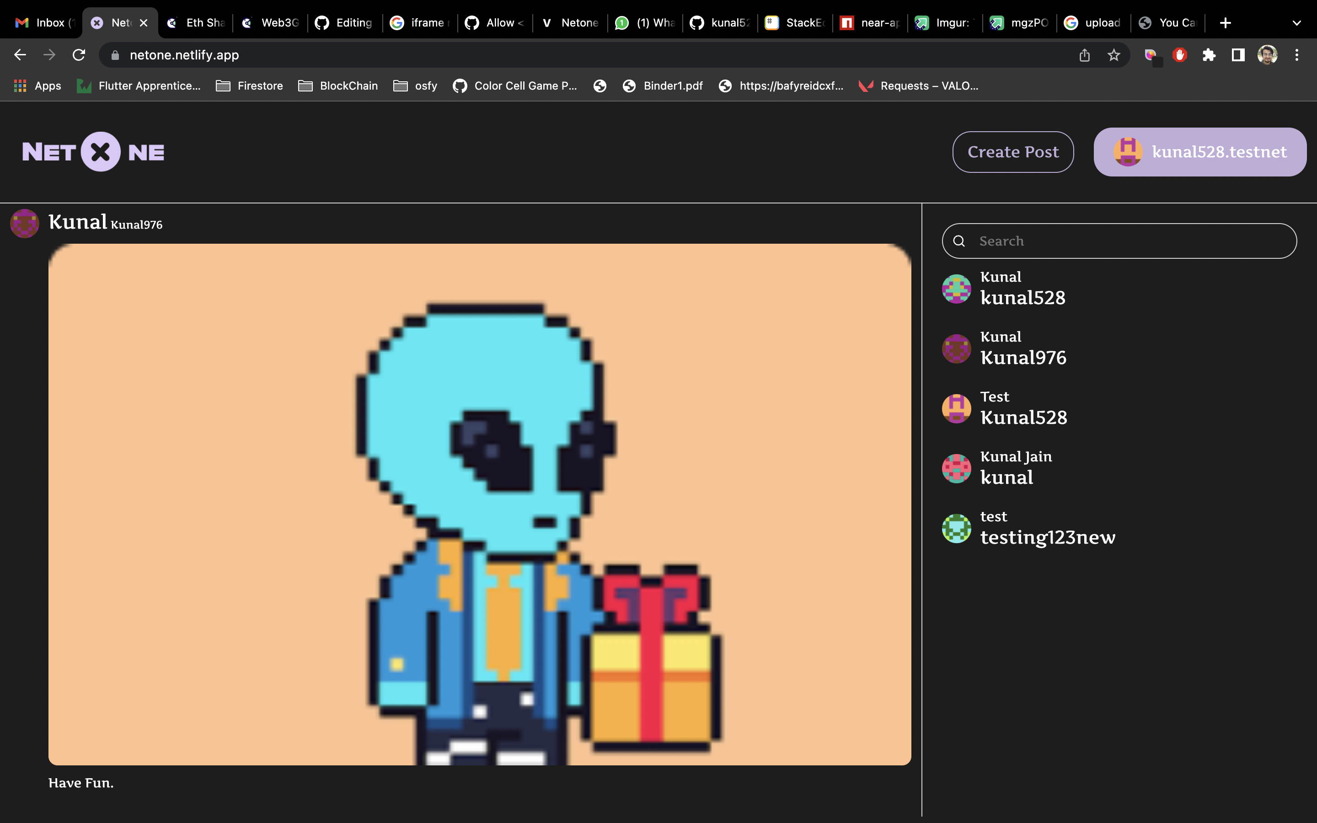This screenshot has height=823, width=1317.
Task: Open the unnamed globe bookmark
Action: pyautogui.click(x=600, y=86)
